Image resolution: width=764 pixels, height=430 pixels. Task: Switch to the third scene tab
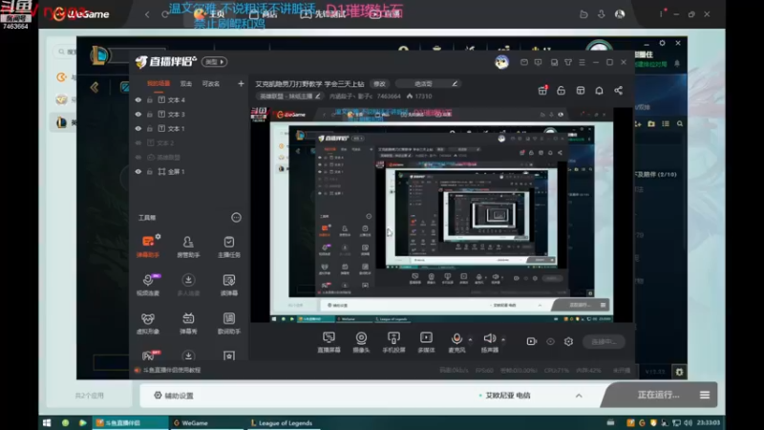(x=210, y=84)
